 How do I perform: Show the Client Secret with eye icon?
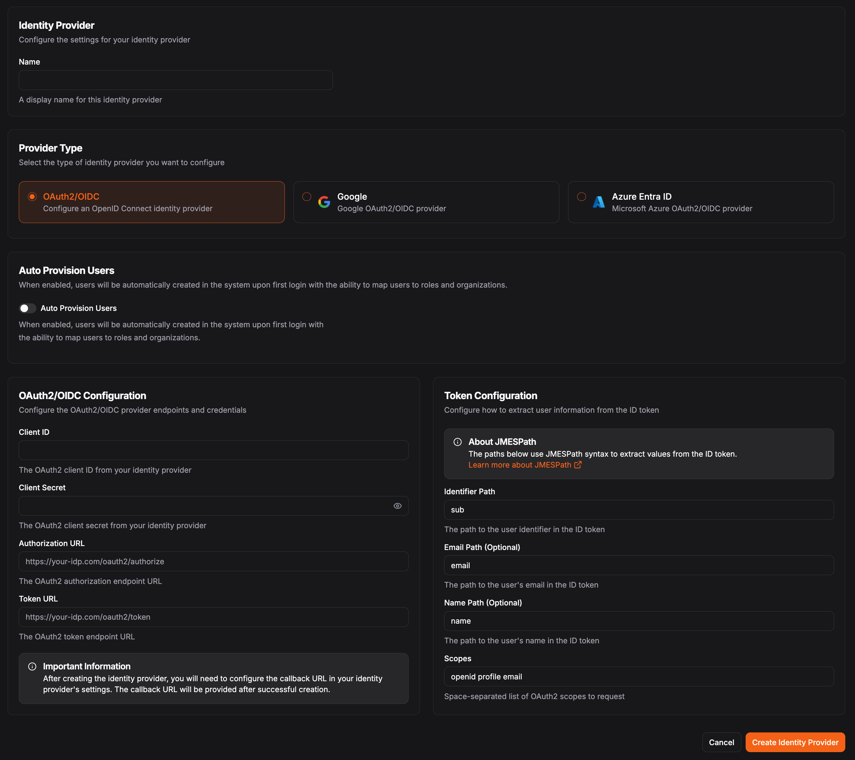(398, 506)
